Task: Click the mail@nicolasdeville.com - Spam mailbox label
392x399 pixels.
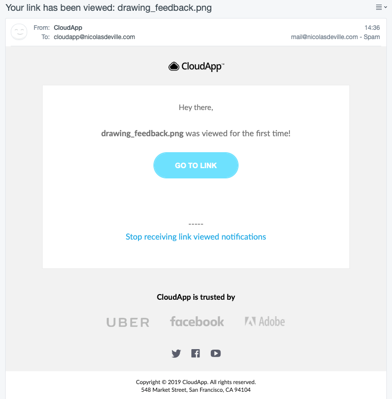Action: point(335,37)
